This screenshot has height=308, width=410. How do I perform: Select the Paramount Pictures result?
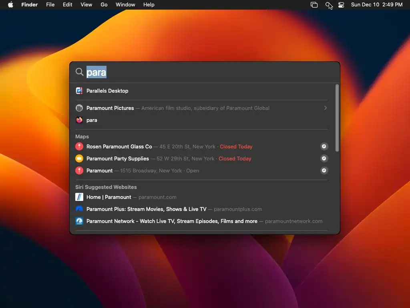(201, 108)
